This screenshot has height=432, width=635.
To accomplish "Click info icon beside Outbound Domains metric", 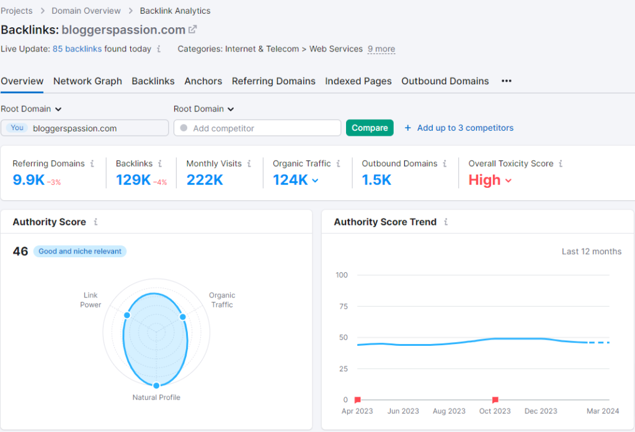I will [445, 164].
